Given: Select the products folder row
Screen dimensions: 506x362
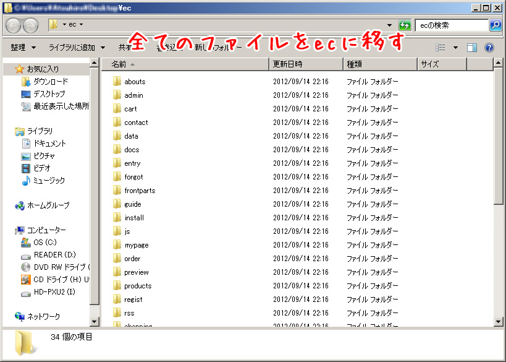Looking at the screenshot, I should (x=138, y=286).
